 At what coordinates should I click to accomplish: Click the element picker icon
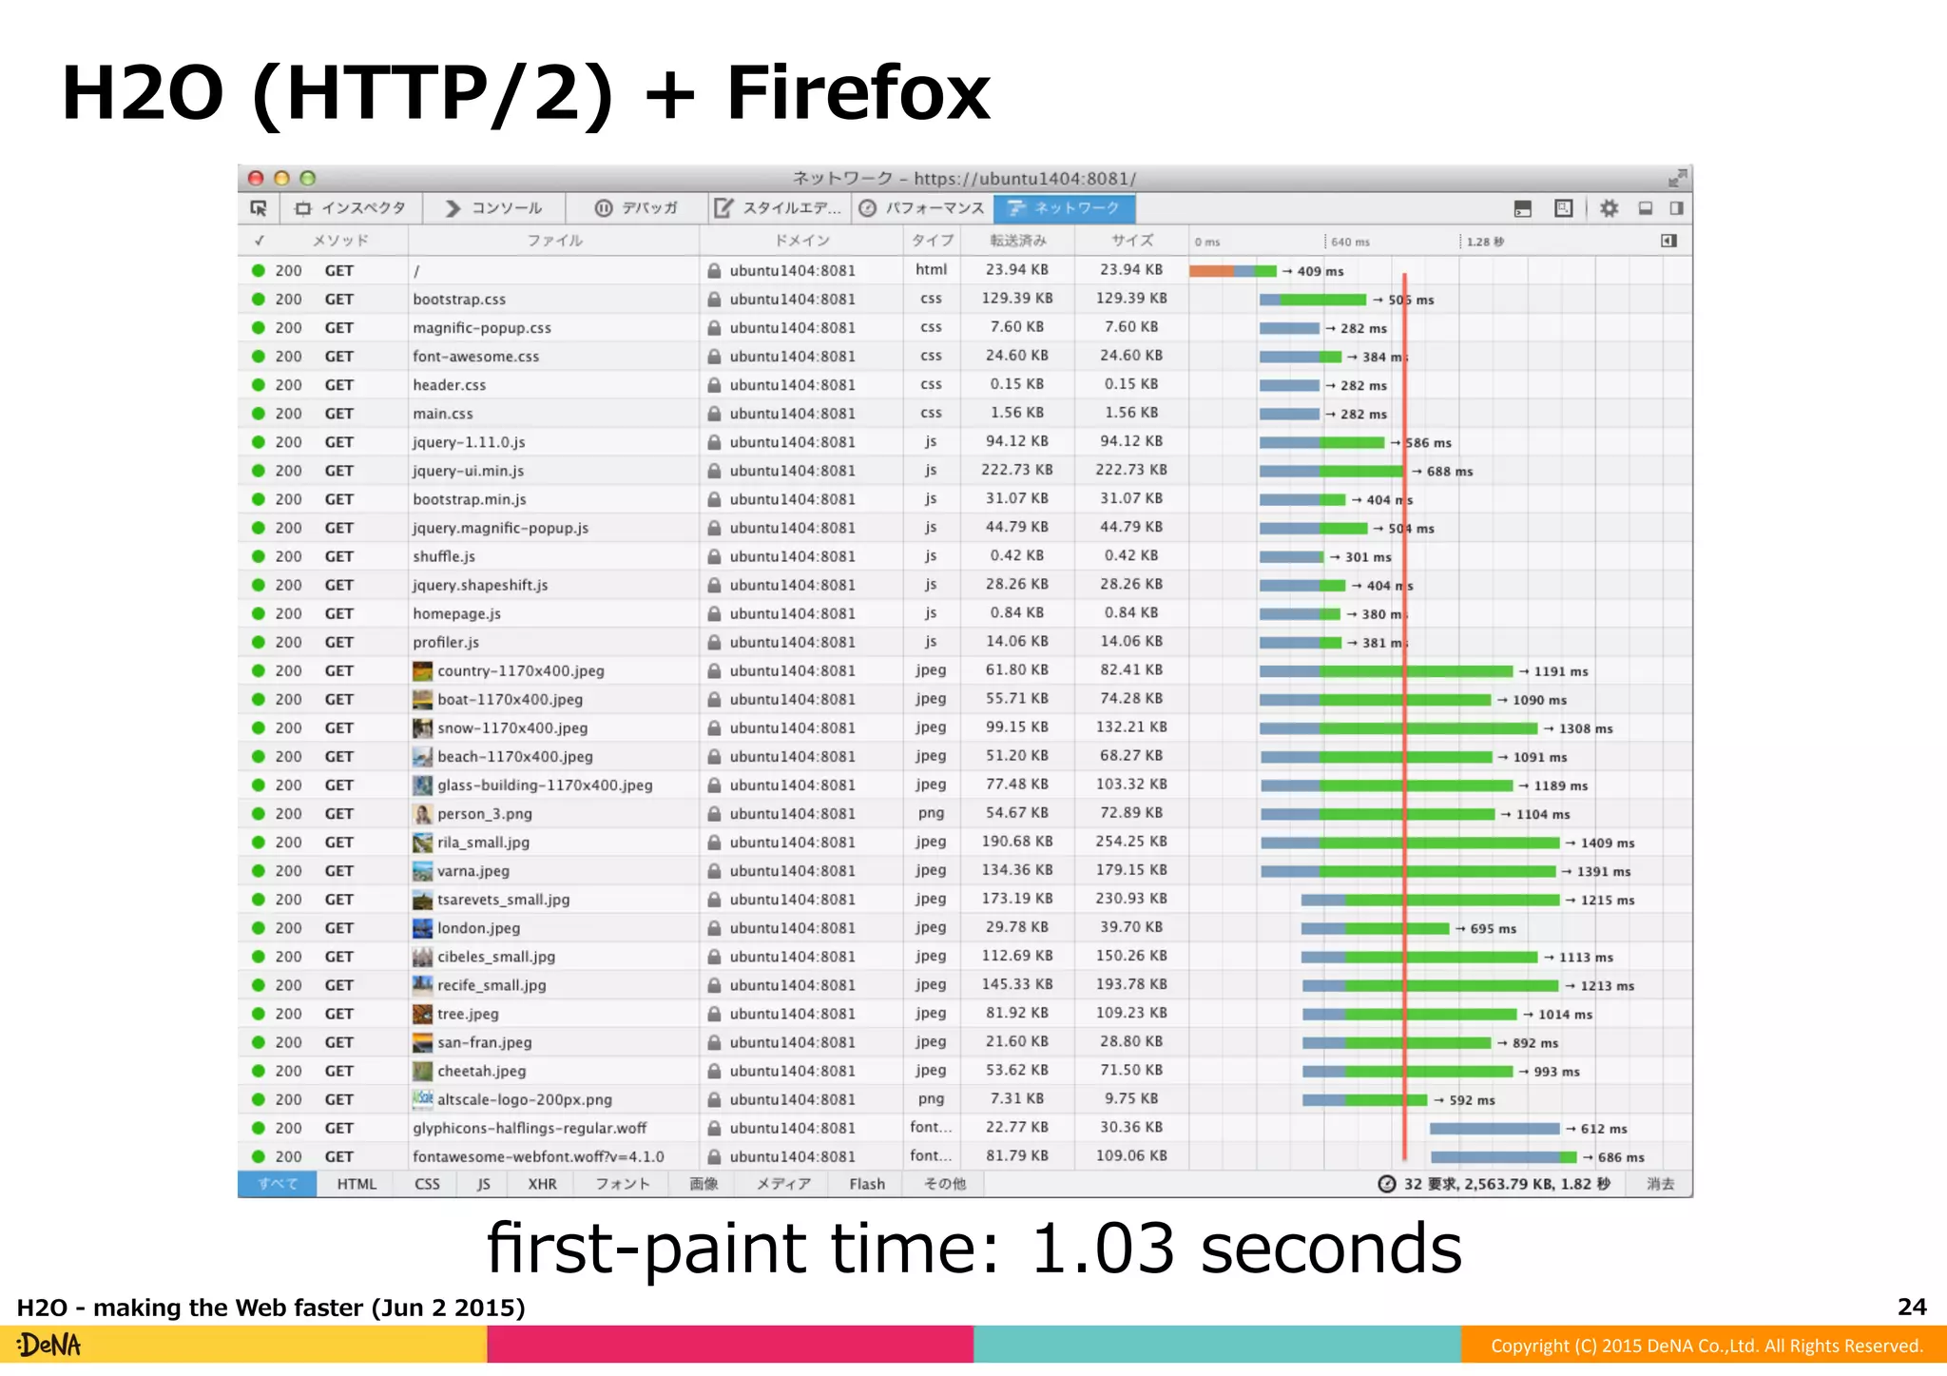click(259, 208)
